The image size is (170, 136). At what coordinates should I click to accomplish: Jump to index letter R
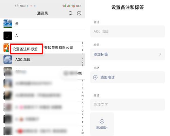pos(83,115)
